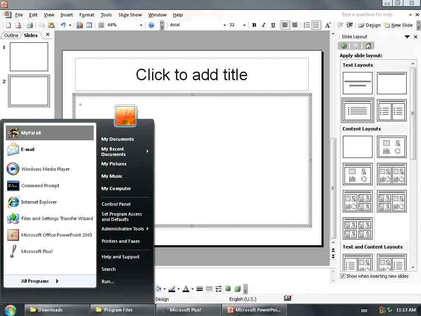Click the Numbering list icon

(306, 25)
